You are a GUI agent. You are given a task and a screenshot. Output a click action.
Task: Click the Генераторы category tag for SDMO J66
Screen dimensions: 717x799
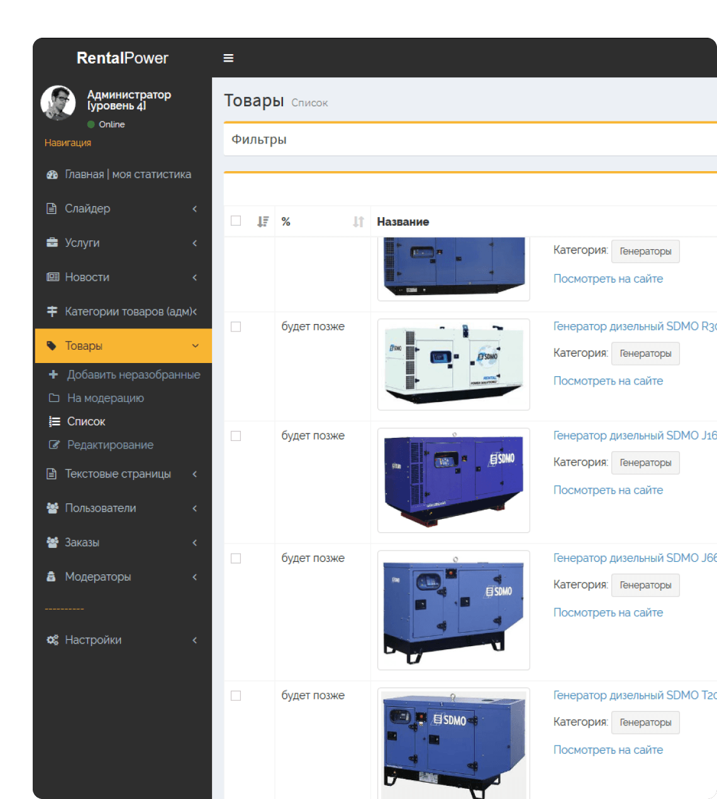(x=645, y=585)
